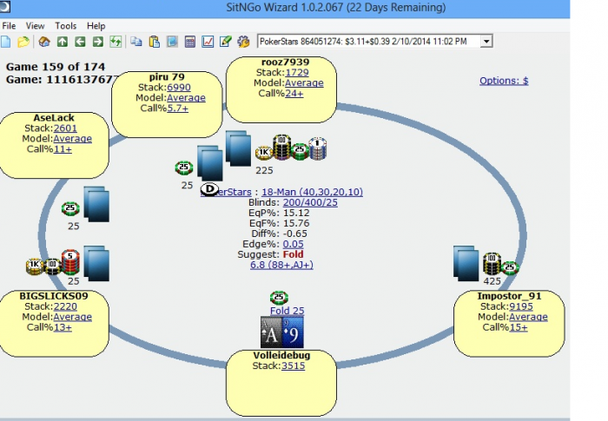Edit Impostor_91's stack 9195

pos(521,306)
